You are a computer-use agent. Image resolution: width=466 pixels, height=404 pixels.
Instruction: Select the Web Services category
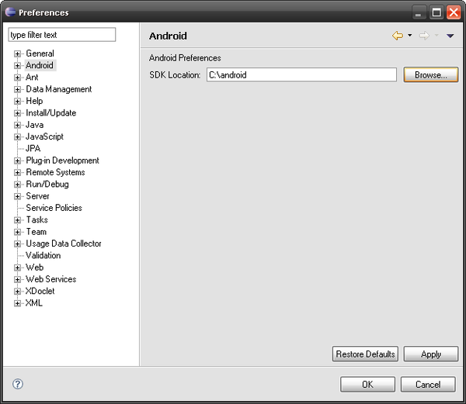point(50,279)
